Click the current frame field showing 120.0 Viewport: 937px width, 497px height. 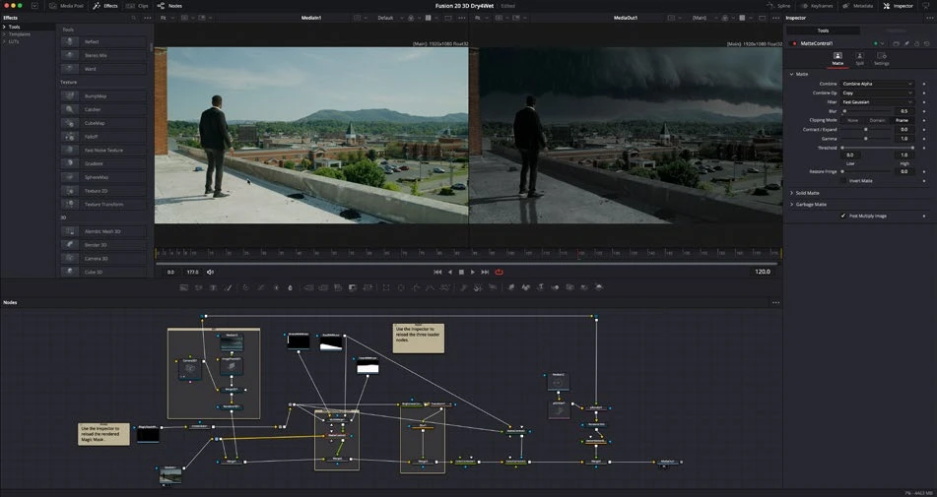pyautogui.click(x=763, y=272)
